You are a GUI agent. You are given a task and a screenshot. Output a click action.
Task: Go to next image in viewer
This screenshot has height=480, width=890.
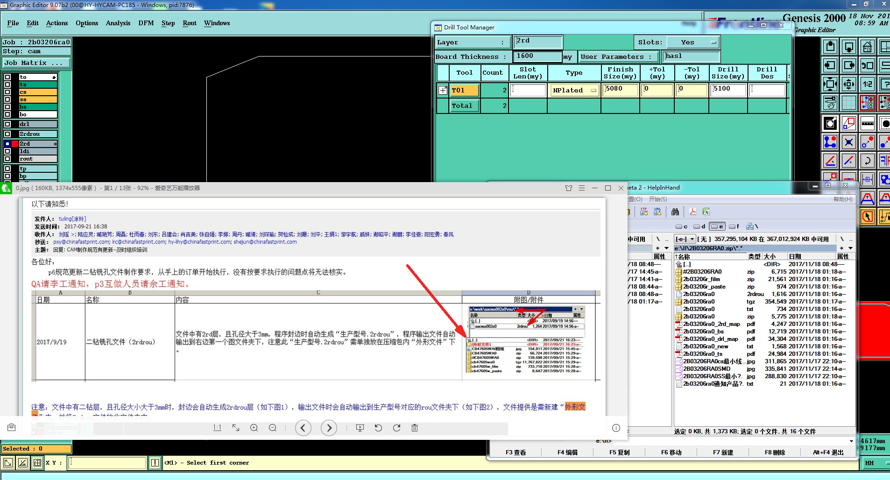tap(329, 428)
